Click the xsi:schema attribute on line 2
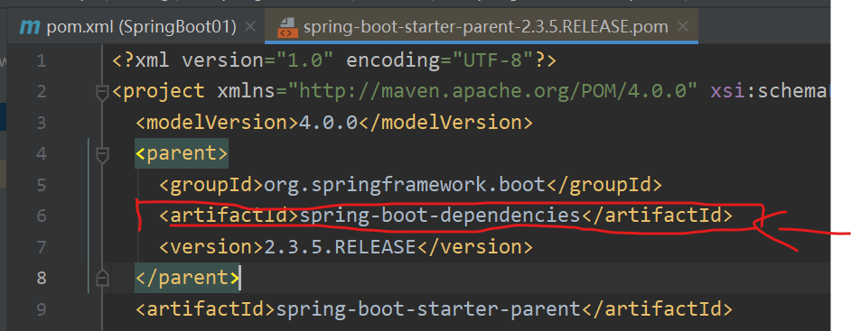Viewport: 851px width, 331px height. 770,92
